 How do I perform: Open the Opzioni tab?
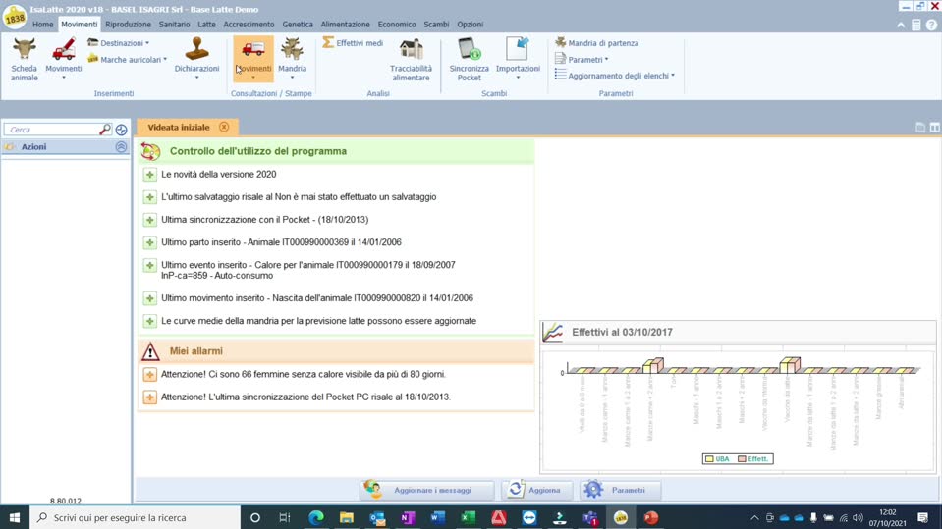tap(470, 25)
